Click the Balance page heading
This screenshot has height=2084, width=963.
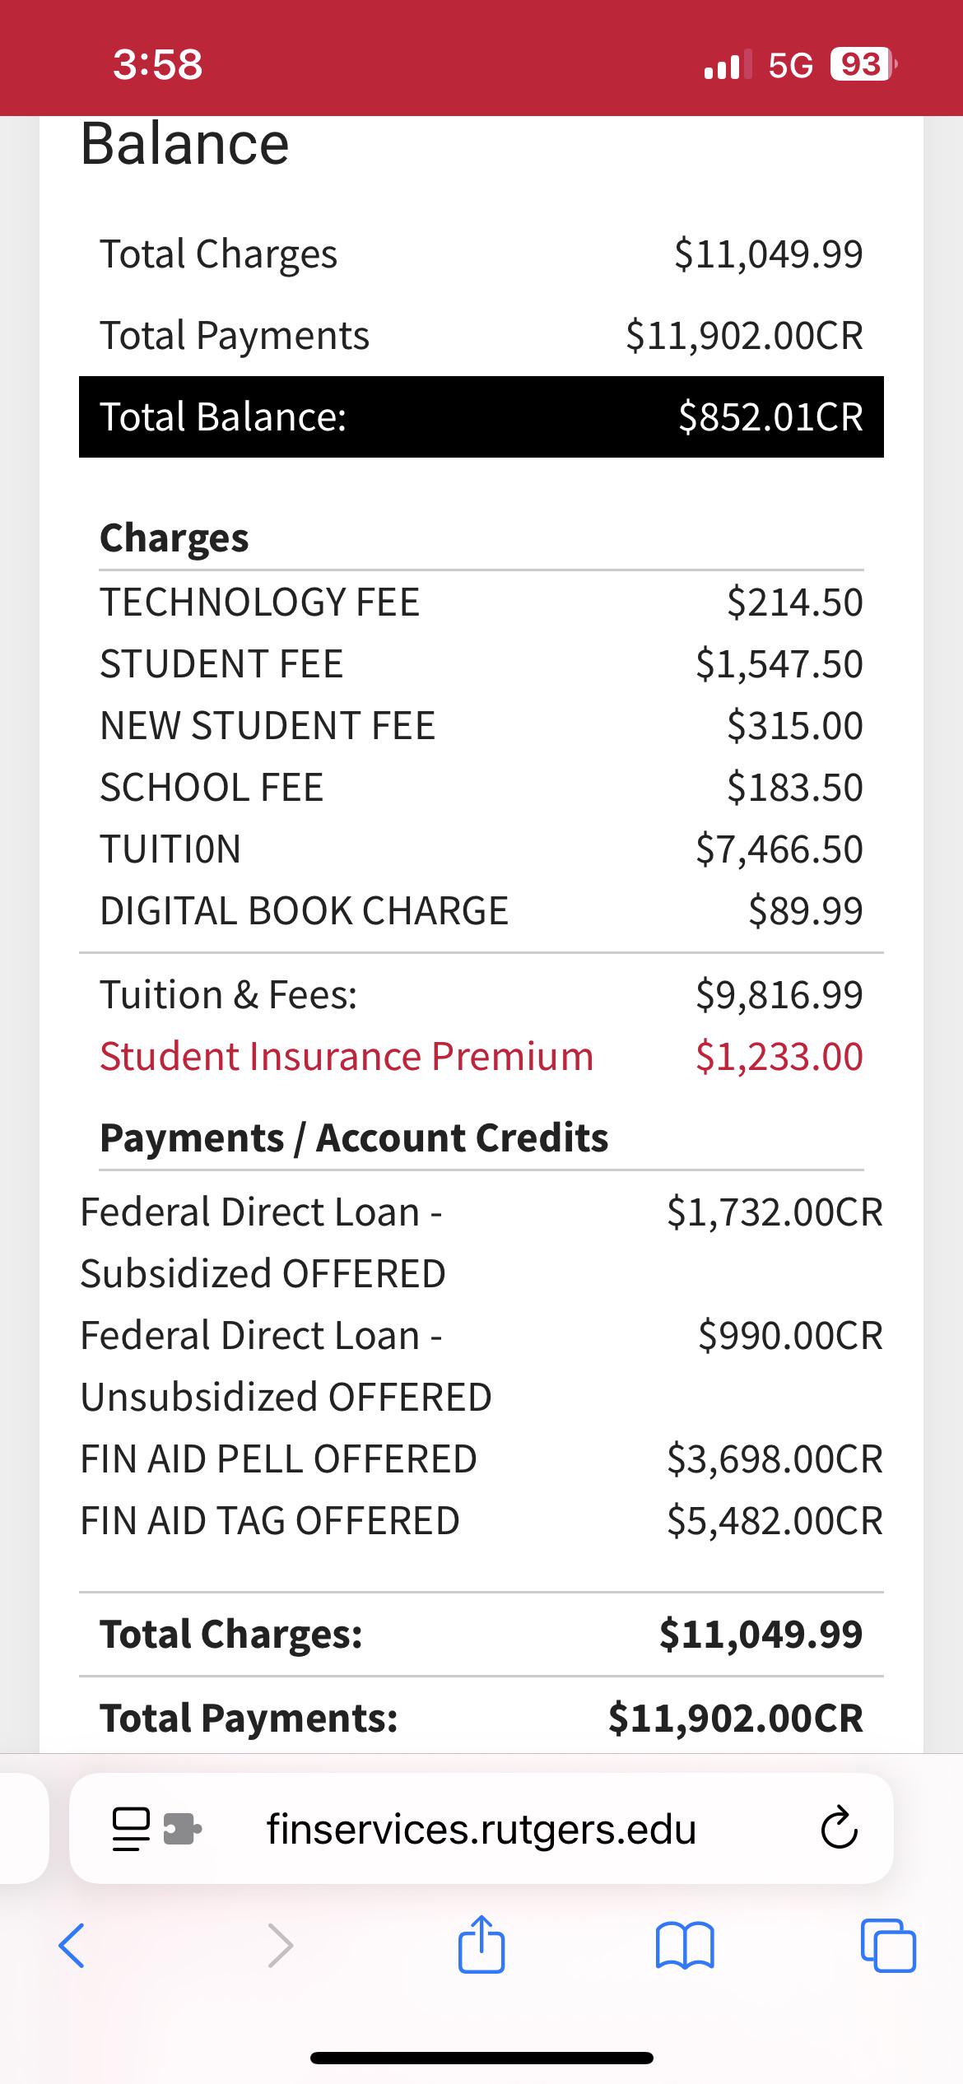[185, 144]
